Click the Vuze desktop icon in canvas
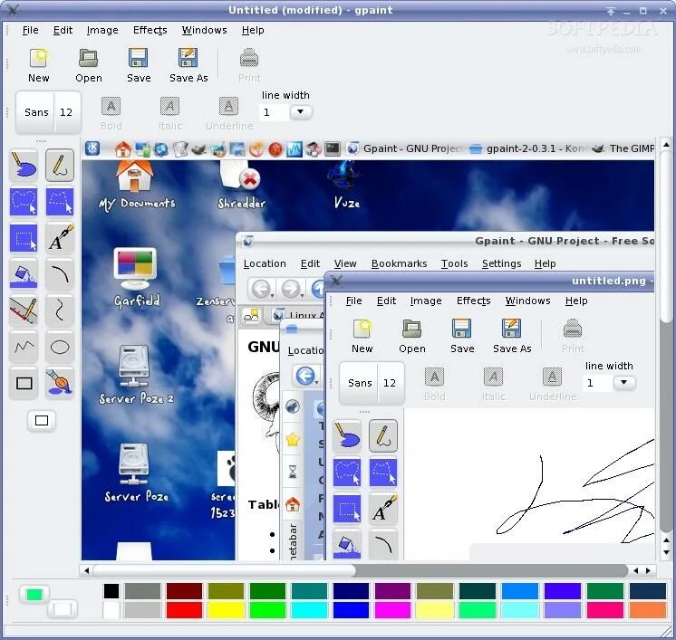Image resolution: width=676 pixels, height=640 pixels. (x=346, y=186)
